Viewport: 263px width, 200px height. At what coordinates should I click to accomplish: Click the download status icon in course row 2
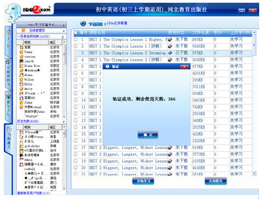tap(170, 46)
